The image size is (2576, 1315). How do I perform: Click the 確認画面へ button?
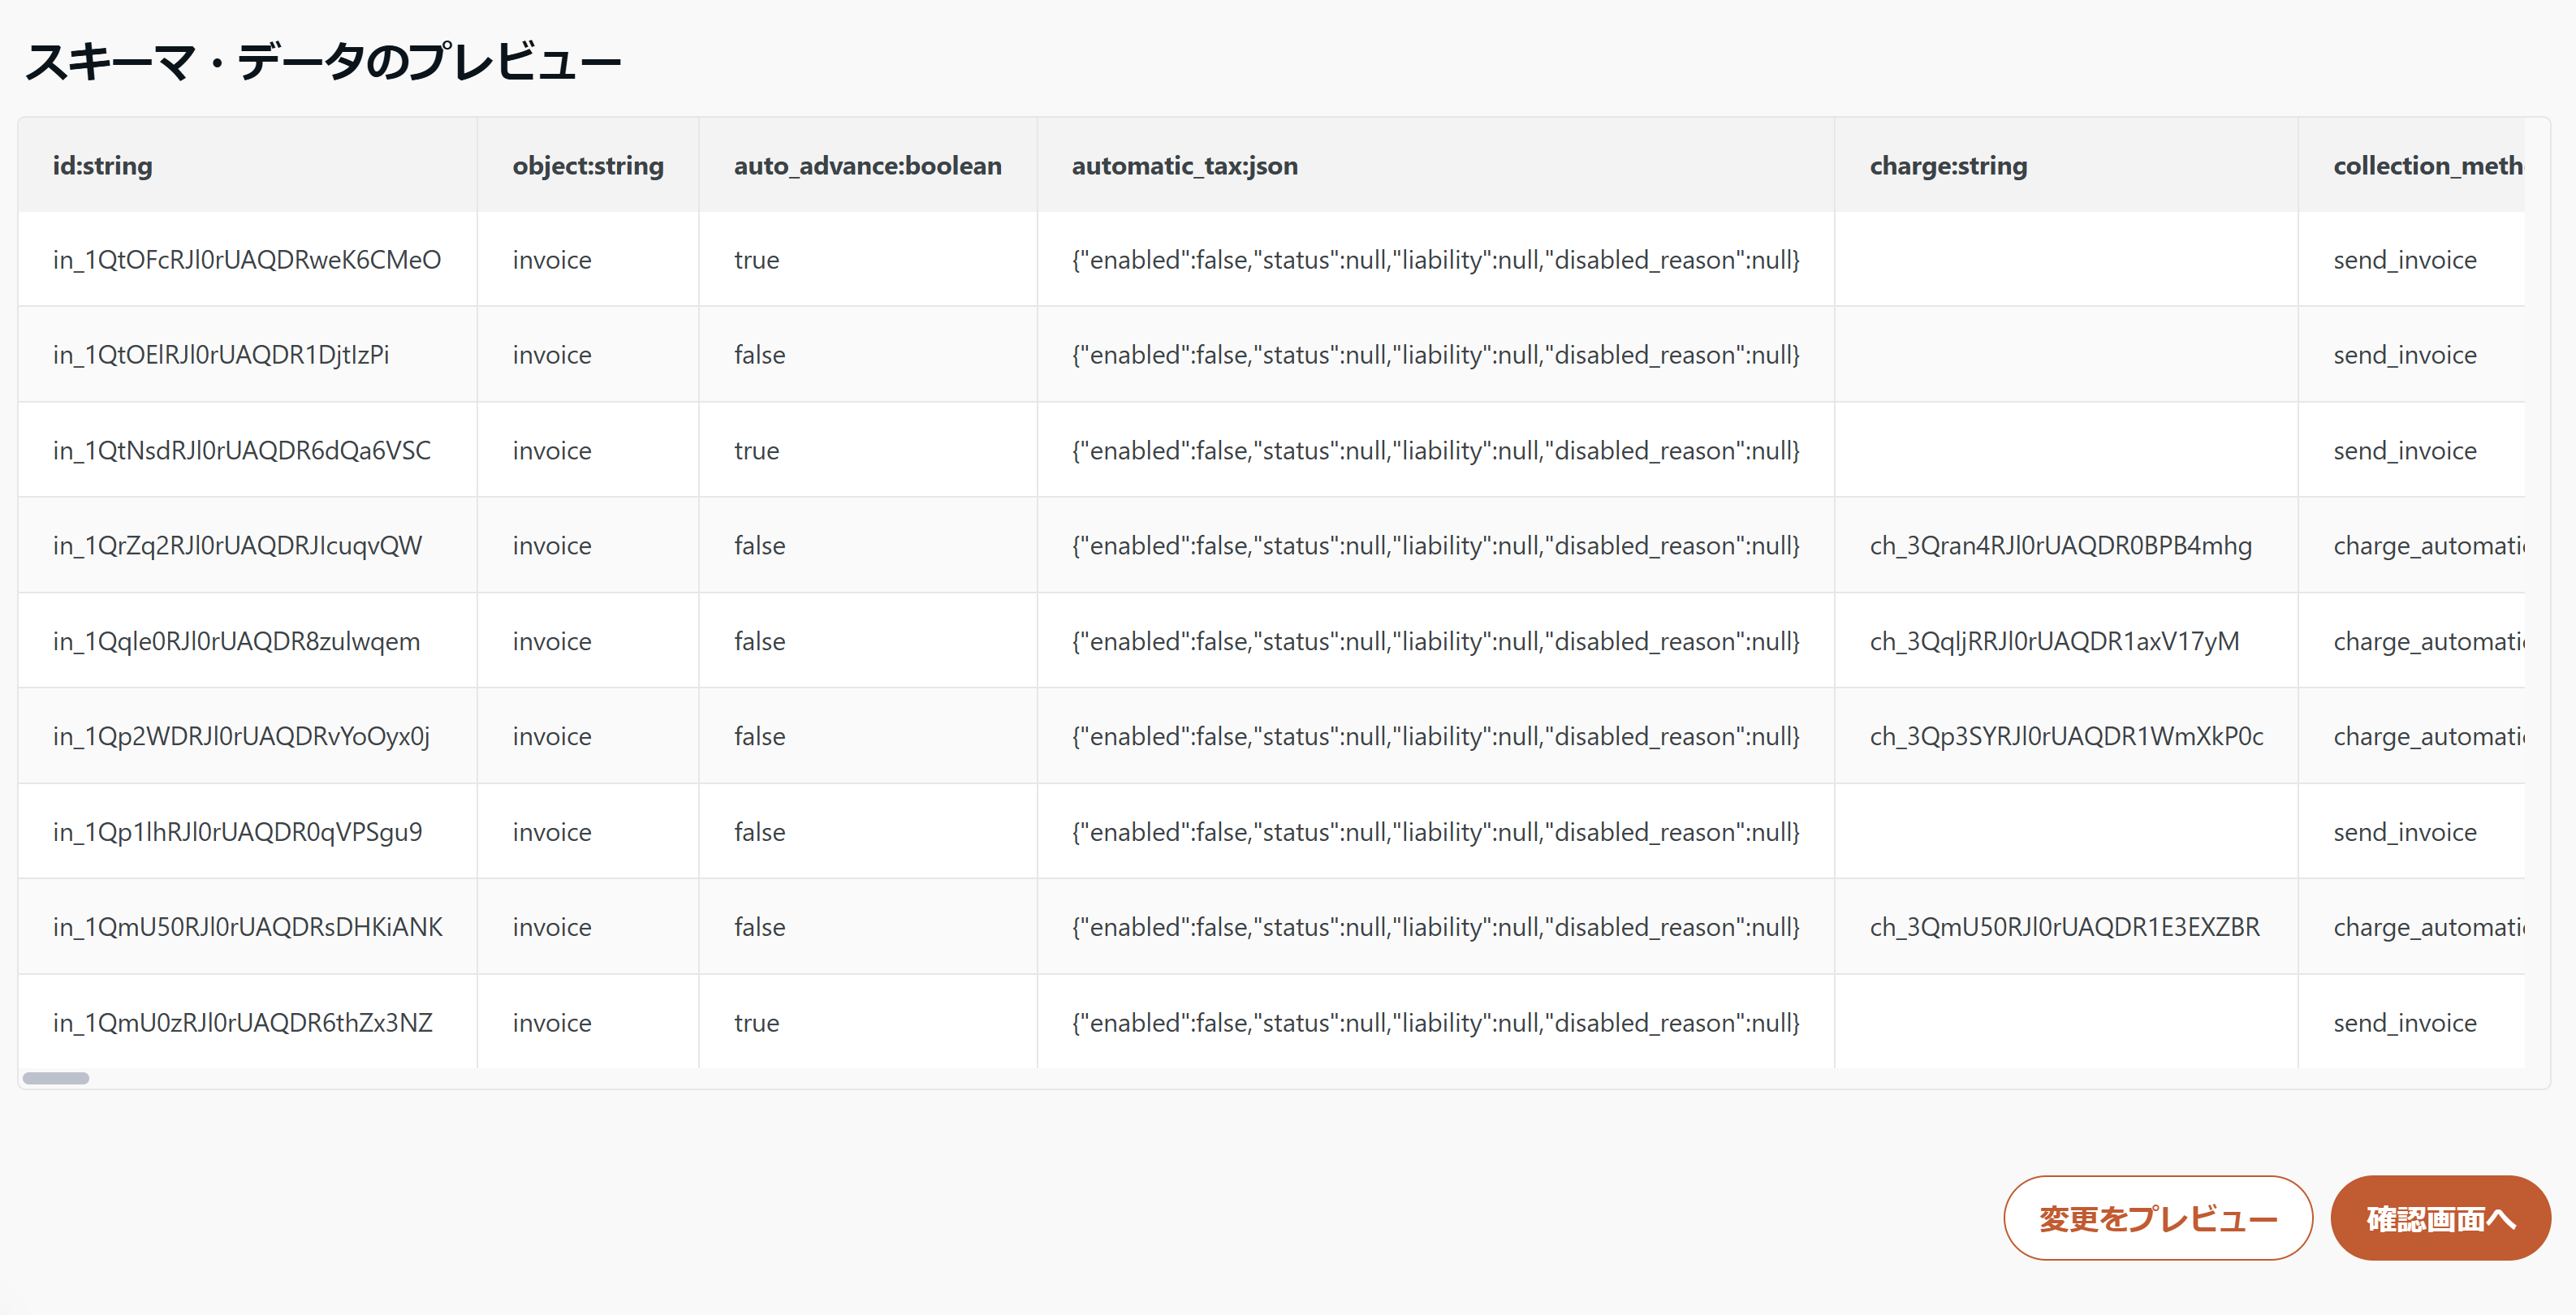[x=2439, y=1218]
